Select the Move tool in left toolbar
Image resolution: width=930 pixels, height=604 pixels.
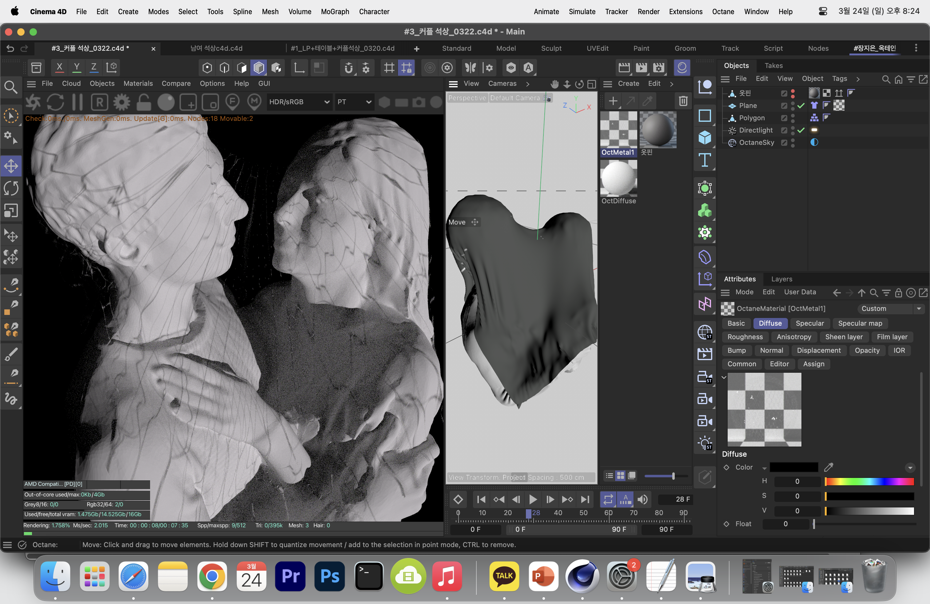click(11, 166)
